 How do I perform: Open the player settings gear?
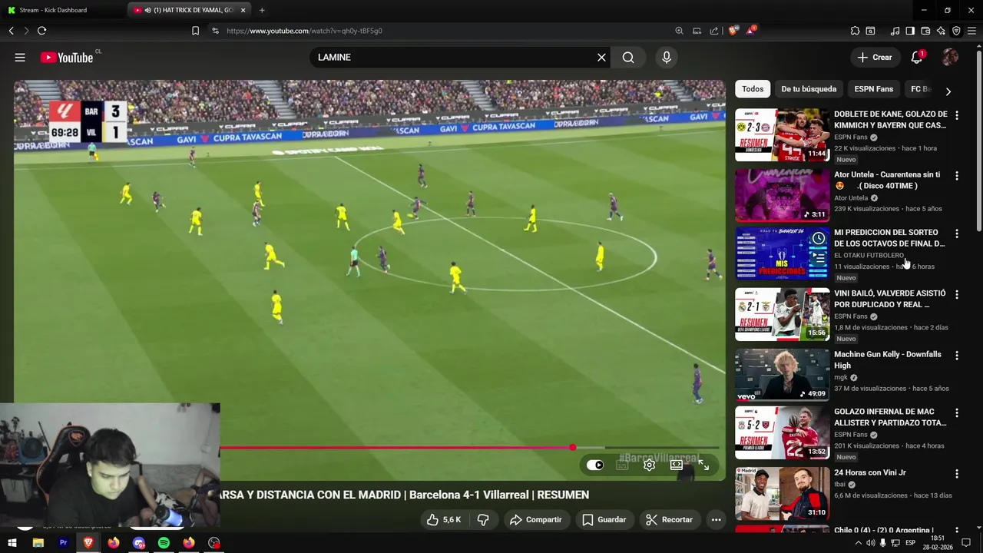649,465
